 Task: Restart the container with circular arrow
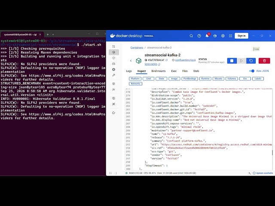[x=251, y=61]
